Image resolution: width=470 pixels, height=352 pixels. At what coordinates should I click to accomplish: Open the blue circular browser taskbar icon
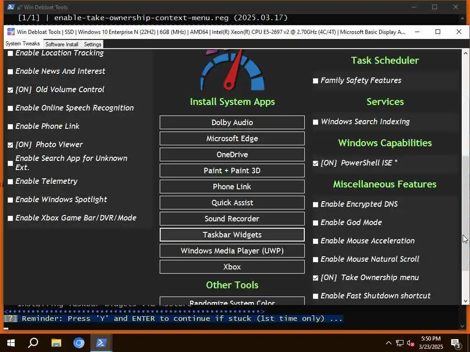[79, 343]
